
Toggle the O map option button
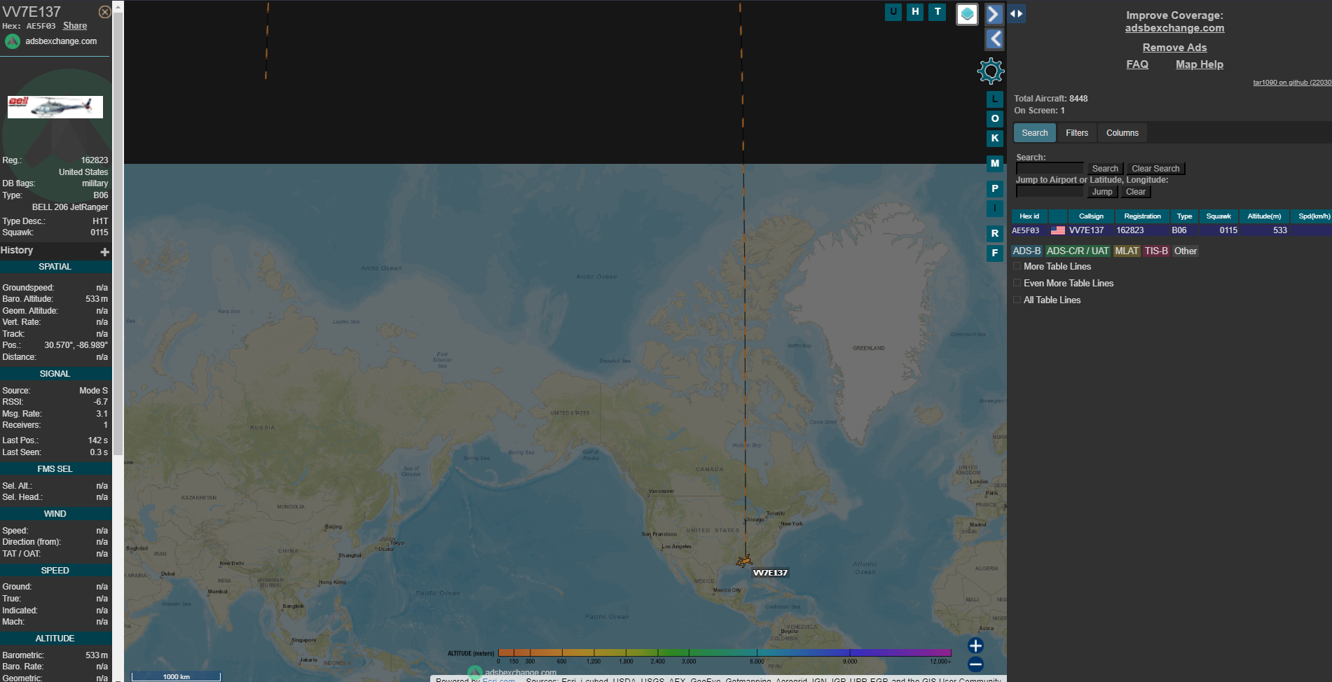pyautogui.click(x=995, y=119)
